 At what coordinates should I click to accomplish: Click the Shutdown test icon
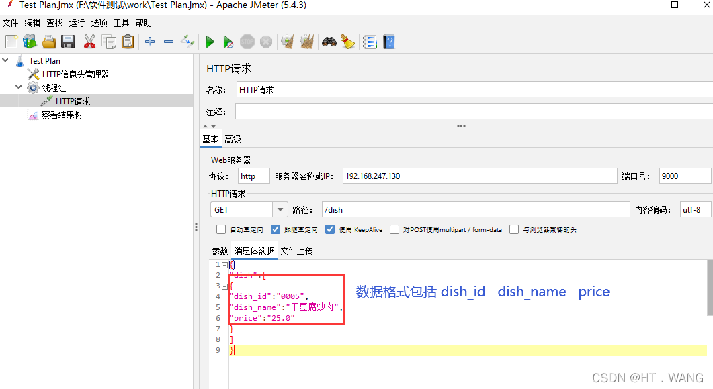coord(266,42)
